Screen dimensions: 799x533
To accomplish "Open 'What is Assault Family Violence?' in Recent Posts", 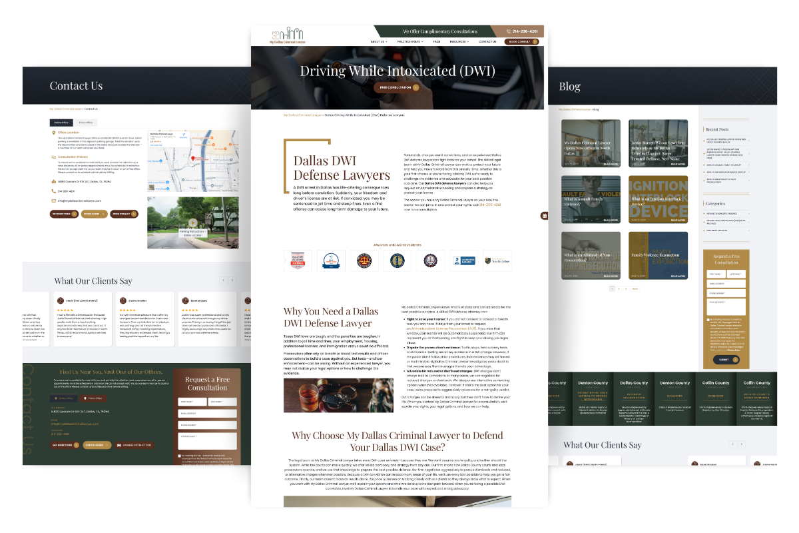I will 725,164.
